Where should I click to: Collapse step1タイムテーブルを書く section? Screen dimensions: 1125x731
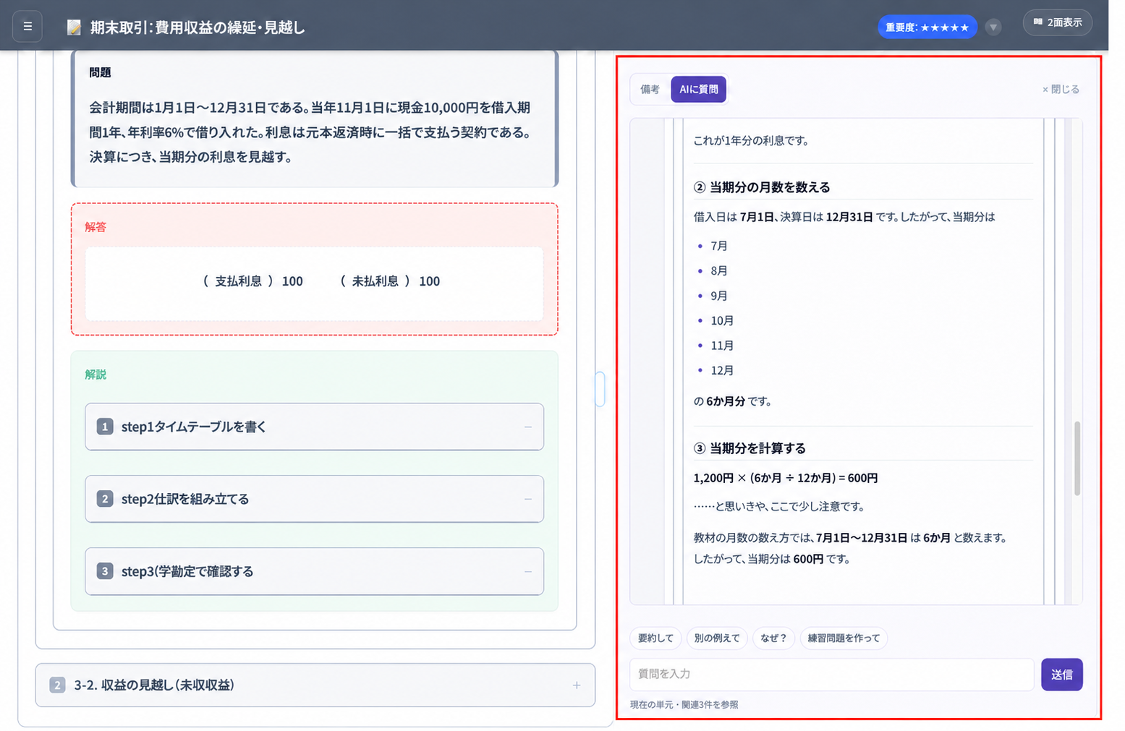tap(528, 427)
